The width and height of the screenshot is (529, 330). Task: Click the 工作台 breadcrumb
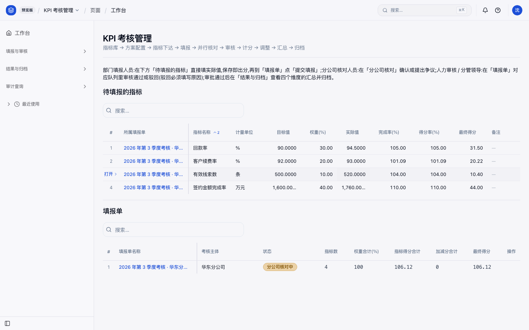coord(118,10)
